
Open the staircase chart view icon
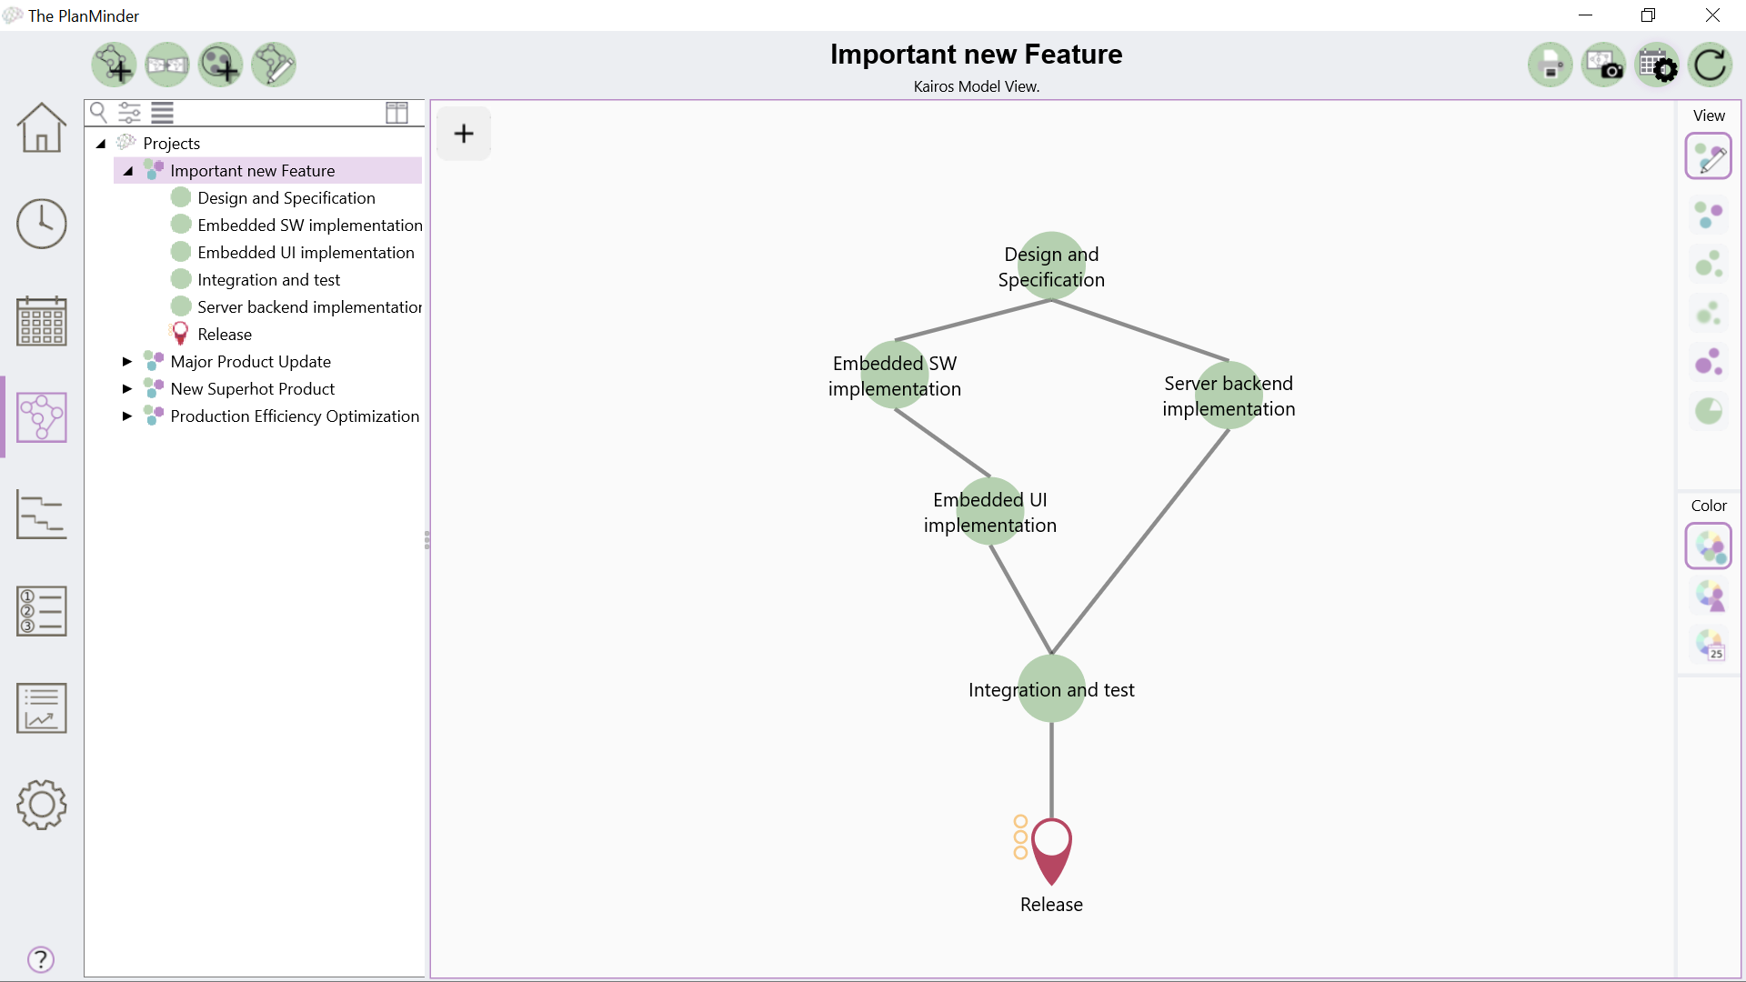(x=41, y=515)
